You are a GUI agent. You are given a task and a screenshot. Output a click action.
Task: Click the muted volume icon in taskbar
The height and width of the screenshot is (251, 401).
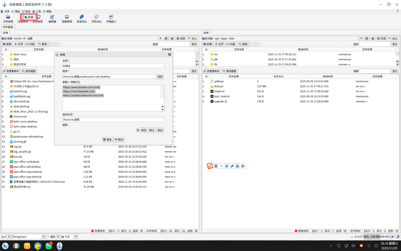353,246
